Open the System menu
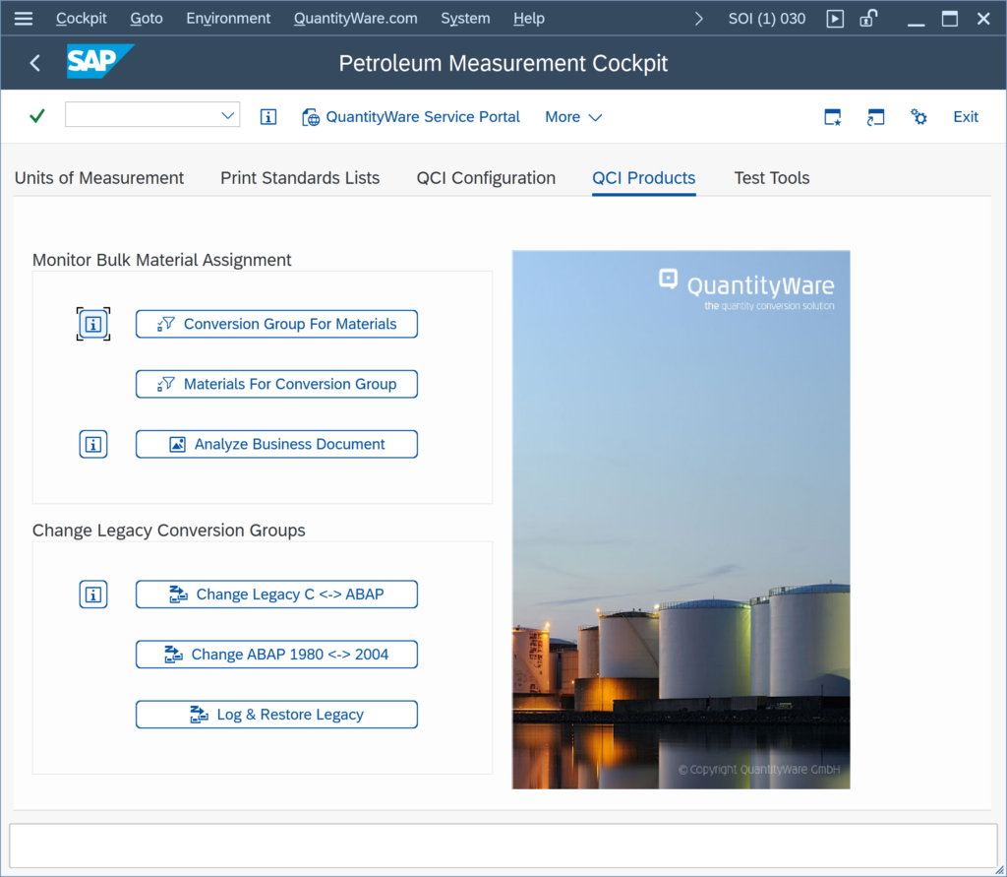This screenshot has width=1007, height=877. pos(465,19)
